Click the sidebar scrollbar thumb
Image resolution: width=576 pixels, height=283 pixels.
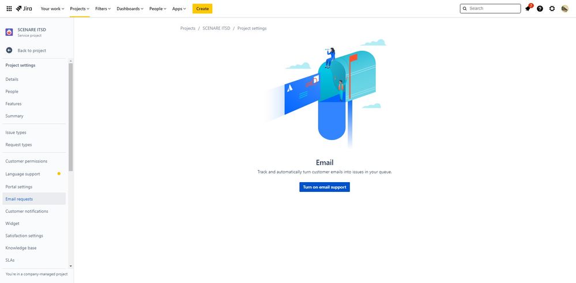[x=70, y=117]
